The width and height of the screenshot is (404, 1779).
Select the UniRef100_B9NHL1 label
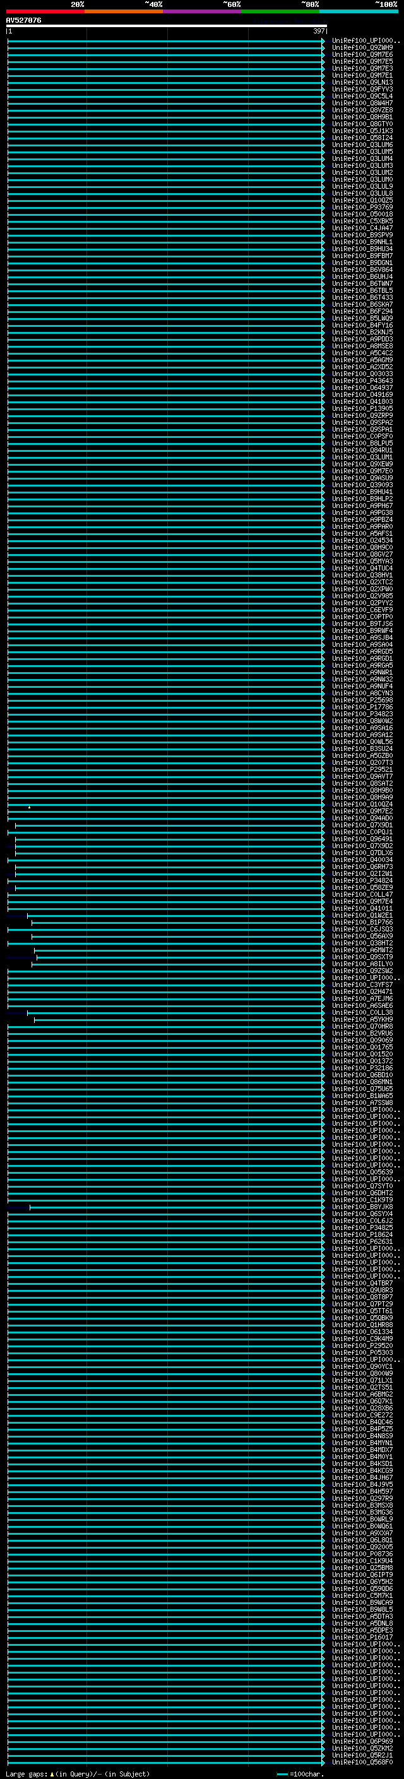362,242
